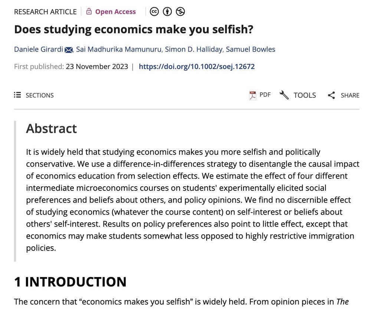Screen dimensions: 371x309
Task: Open the SECTIONS menu
Action: pos(39,96)
